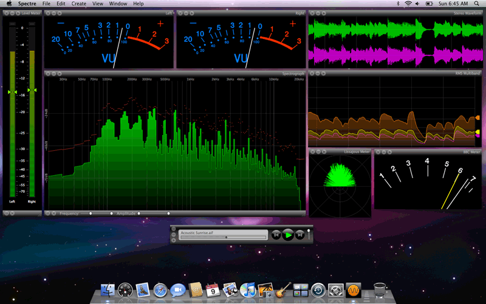Open iCal from the Dock

[x=213, y=291]
